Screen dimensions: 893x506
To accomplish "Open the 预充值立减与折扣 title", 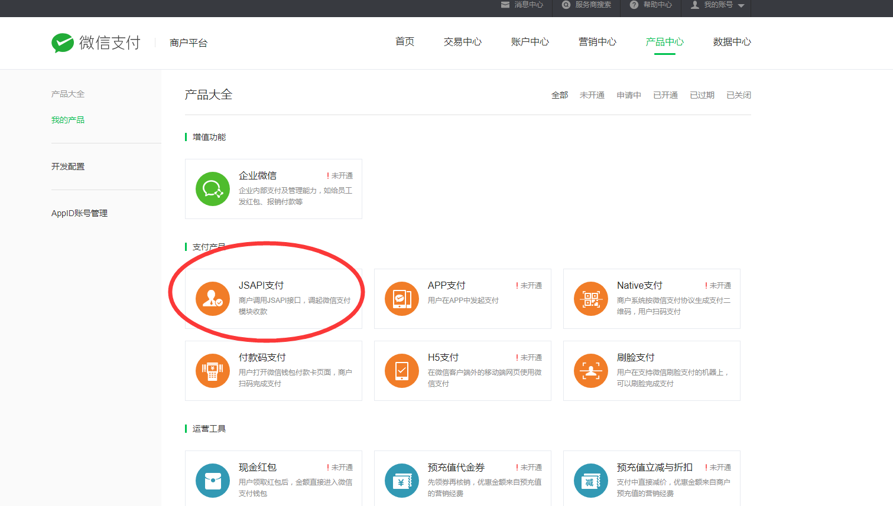I will (655, 467).
